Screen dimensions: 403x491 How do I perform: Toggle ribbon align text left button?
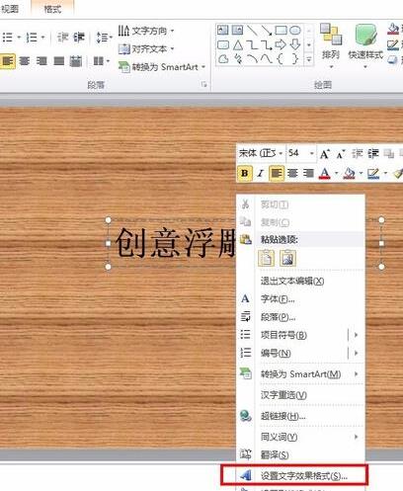click(x=8, y=61)
